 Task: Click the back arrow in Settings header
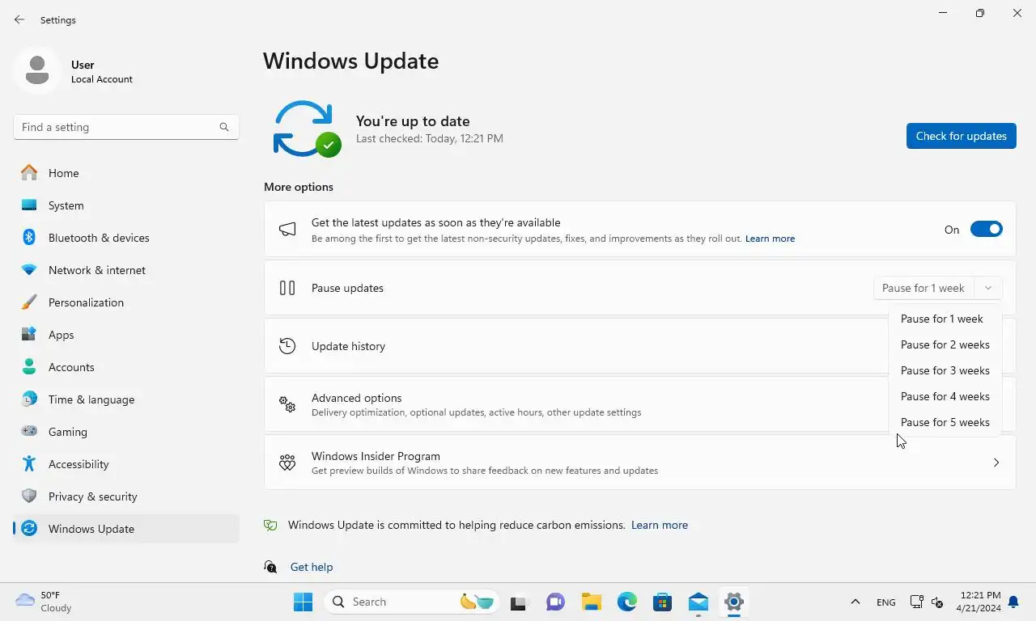point(19,19)
